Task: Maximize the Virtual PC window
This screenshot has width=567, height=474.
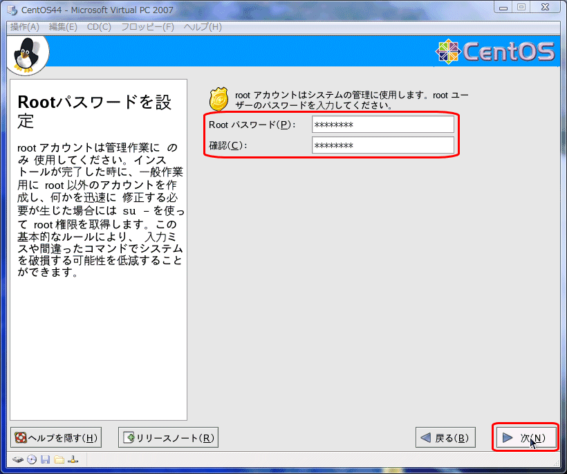Action: 521,7
